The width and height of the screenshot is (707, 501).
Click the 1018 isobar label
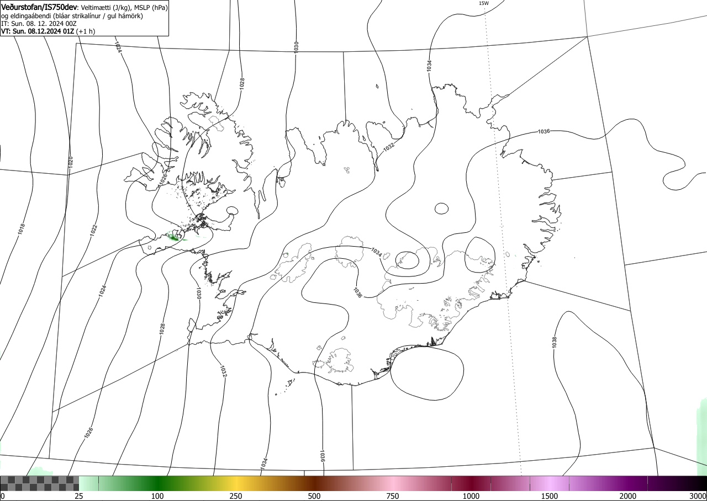(22, 229)
